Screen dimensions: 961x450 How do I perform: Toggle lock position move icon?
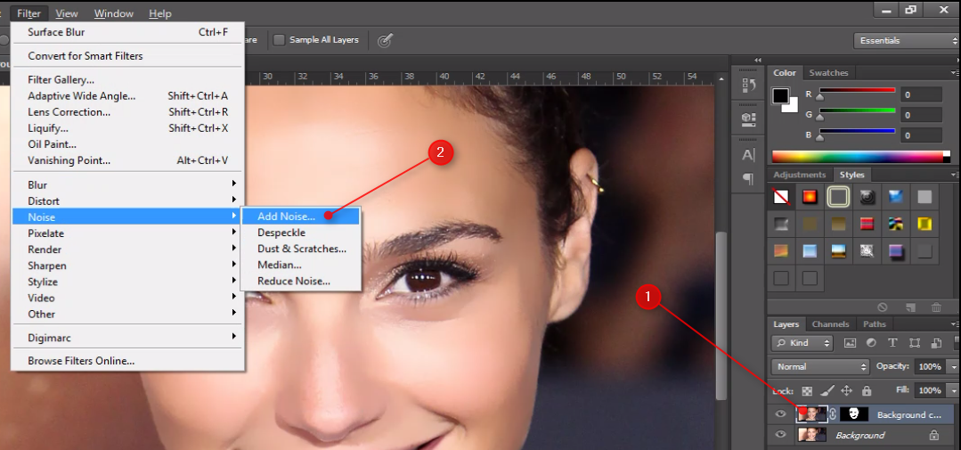pos(847,390)
